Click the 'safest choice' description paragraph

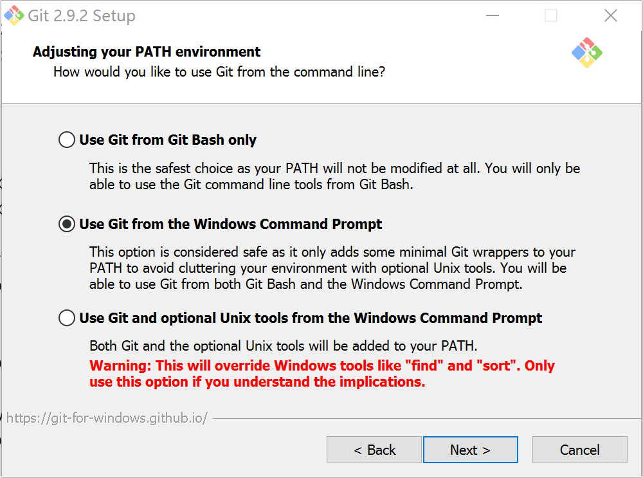[334, 176]
